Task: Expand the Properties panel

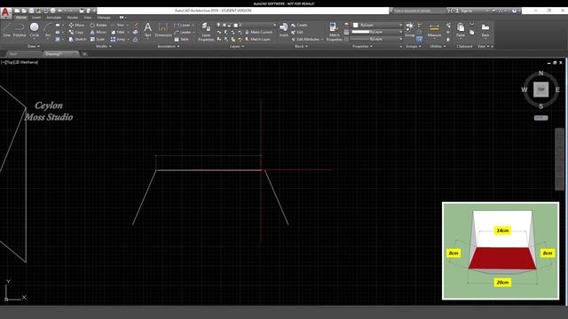Action: pyautogui.click(x=362, y=46)
